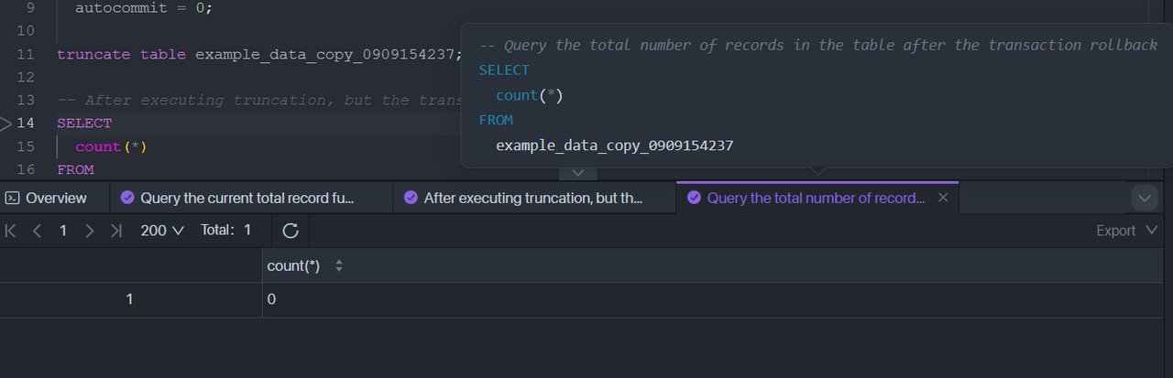Select result row number 1
The image size is (1173, 378).
(129, 299)
